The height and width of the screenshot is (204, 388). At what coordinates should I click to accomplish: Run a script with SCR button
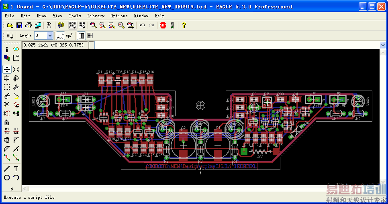coord(73,25)
